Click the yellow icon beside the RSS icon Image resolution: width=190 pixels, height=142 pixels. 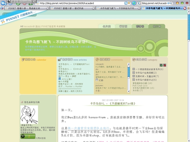pyautogui.click(x=129, y=3)
